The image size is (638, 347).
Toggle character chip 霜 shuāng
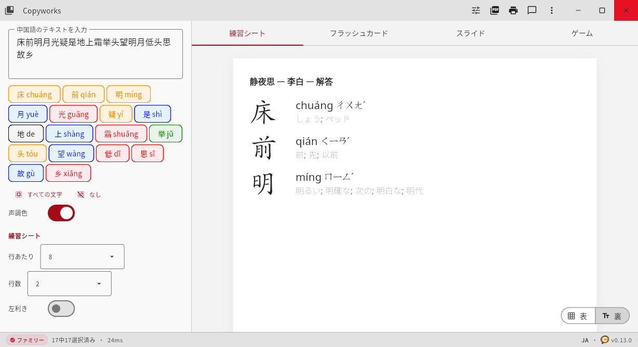coord(121,134)
